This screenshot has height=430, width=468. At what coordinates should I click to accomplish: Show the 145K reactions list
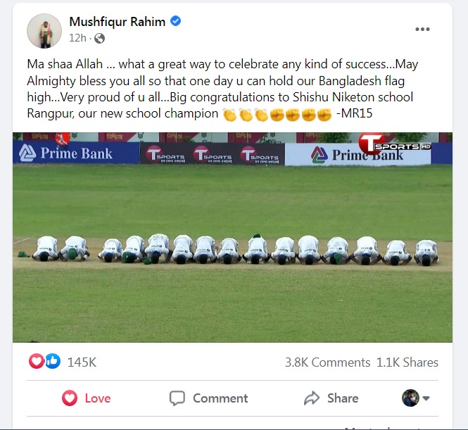click(82, 362)
